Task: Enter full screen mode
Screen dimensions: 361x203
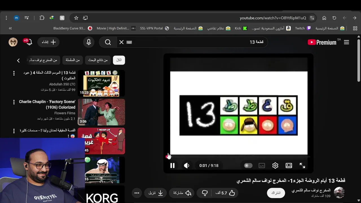Action: pyautogui.click(x=302, y=166)
